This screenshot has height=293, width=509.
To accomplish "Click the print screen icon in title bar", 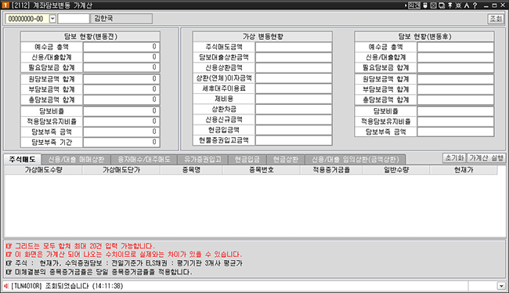I will 442,5.
